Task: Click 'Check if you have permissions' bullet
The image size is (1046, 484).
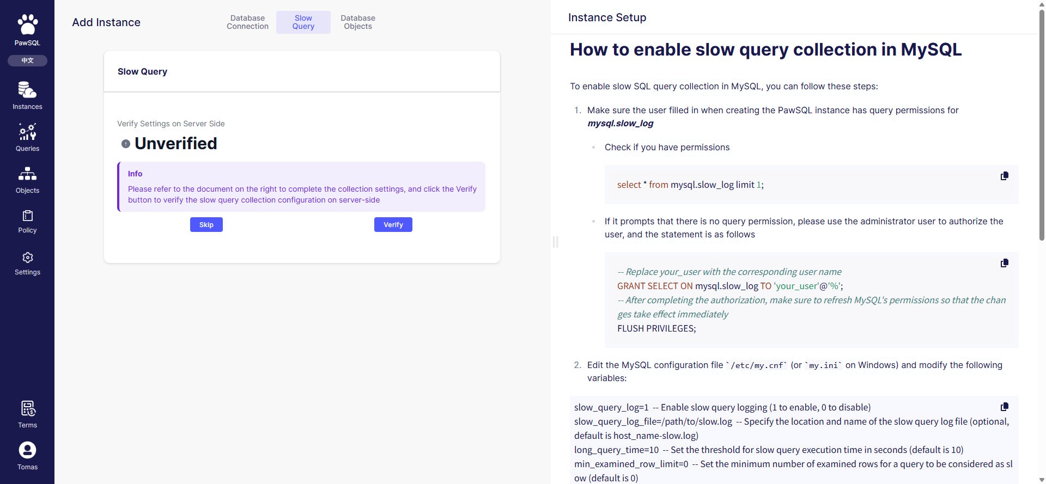Action: [x=667, y=147]
